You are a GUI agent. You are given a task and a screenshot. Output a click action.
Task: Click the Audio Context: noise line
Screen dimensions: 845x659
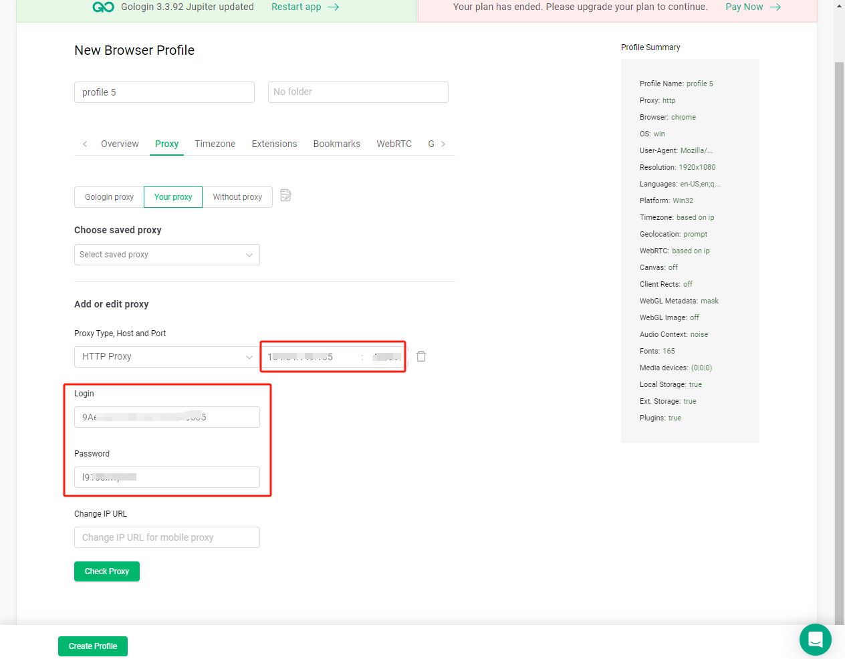[x=674, y=334]
